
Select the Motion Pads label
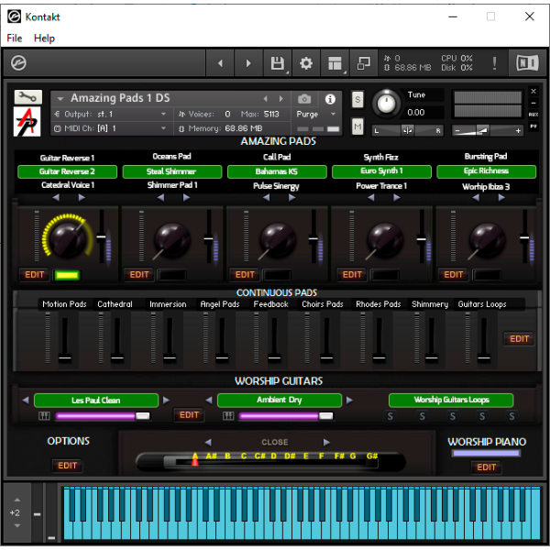click(64, 304)
